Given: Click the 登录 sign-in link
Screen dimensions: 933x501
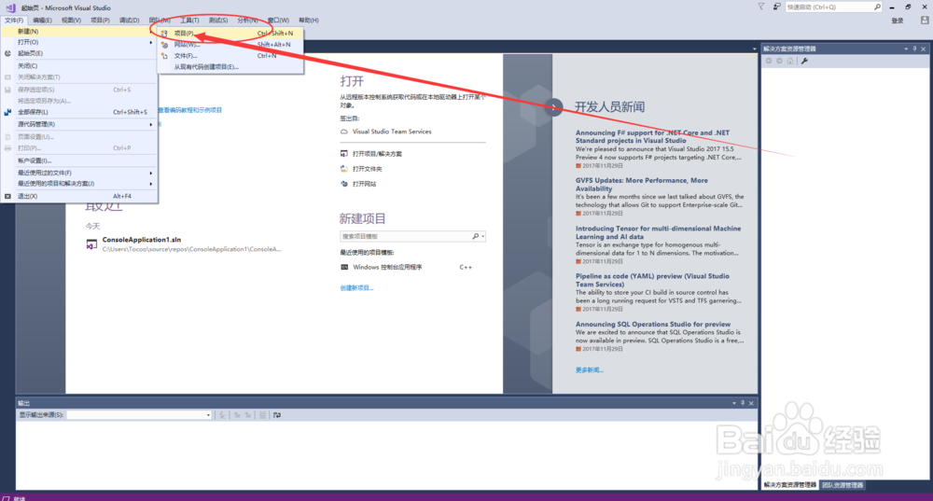Looking at the screenshot, I should [x=898, y=21].
